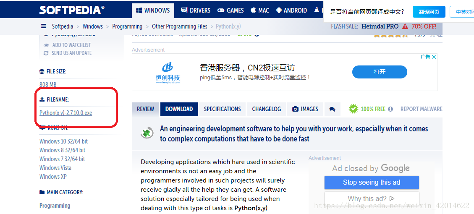Click the Python(x,y) application icon
This screenshot has width=474, height=214.
tap(147, 133)
